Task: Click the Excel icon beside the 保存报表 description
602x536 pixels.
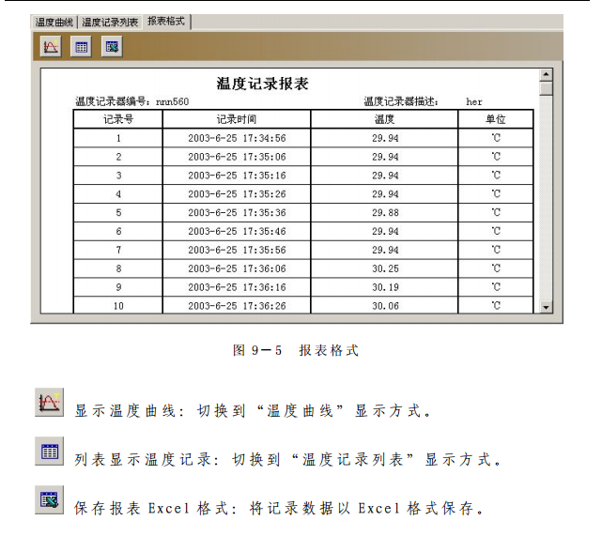Action: [49, 500]
